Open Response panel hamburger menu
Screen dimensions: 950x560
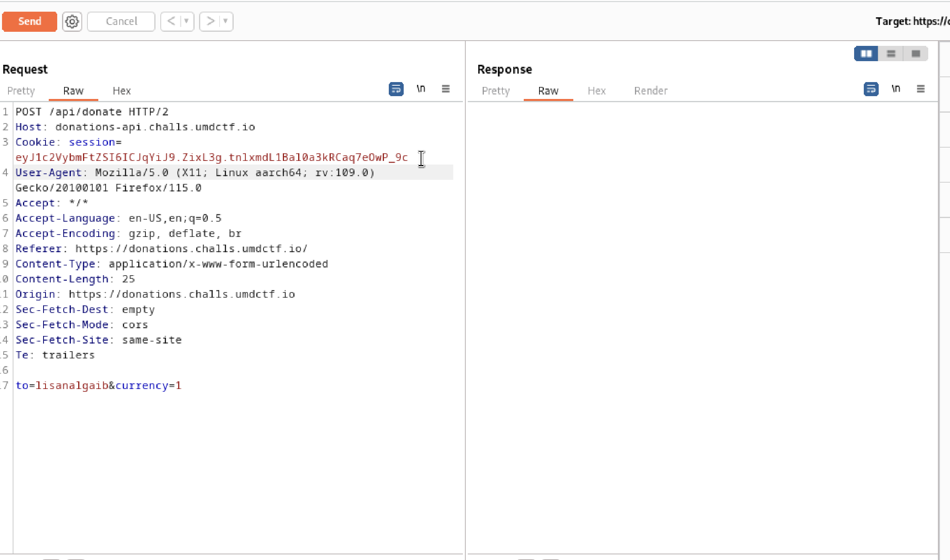pos(921,89)
